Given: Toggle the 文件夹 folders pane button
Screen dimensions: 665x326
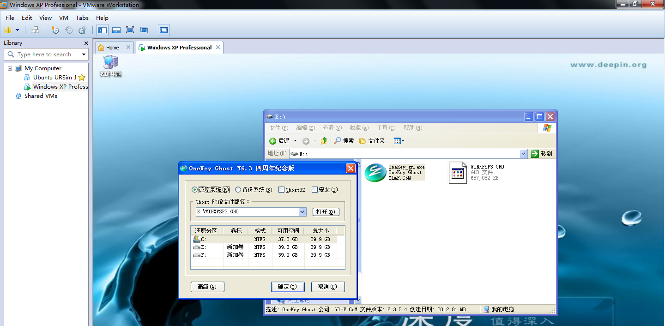Looking at the screenshot, I should click(x=372, y=141).
